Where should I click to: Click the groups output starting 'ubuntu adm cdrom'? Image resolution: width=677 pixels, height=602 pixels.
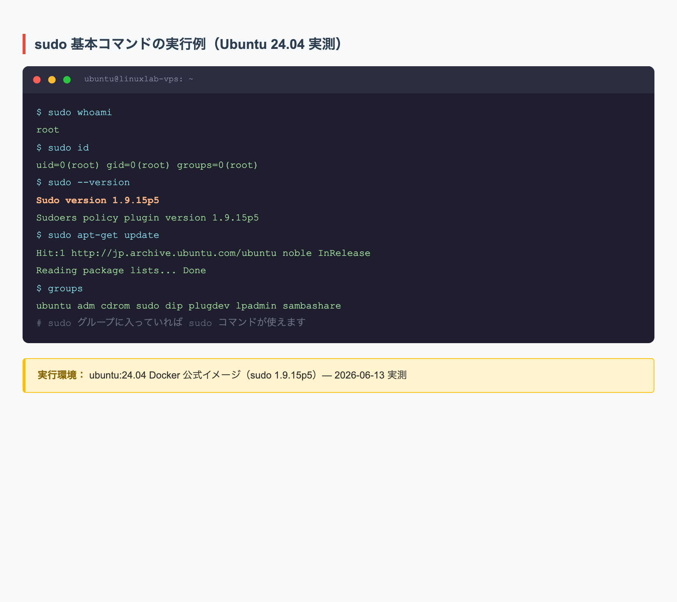pyautogui.click(x=188, y=306)
